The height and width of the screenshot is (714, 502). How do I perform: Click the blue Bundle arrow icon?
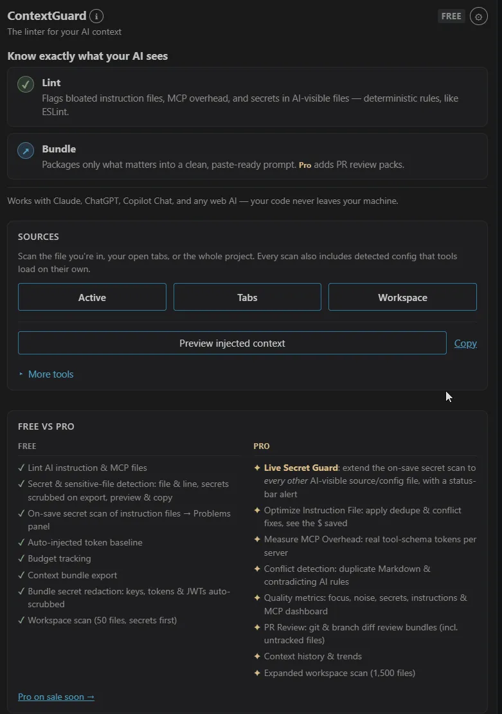coord(26,151)
